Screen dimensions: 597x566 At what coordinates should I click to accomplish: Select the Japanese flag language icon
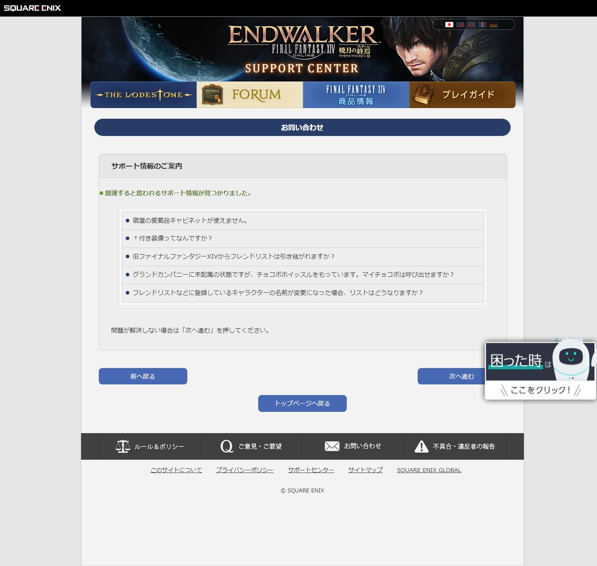449,25
